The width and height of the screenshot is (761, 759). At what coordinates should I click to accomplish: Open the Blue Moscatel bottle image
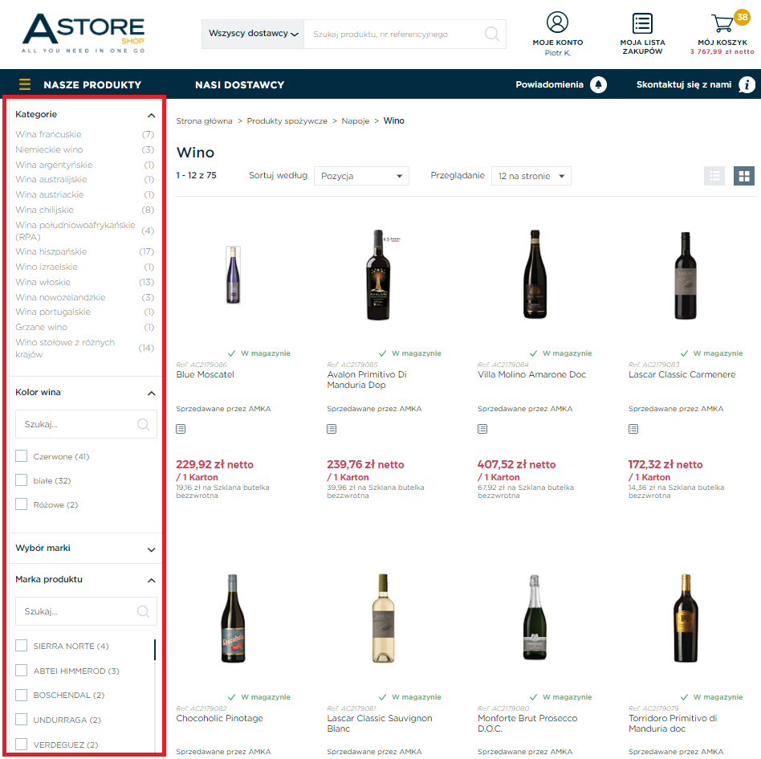coord(233,275)
